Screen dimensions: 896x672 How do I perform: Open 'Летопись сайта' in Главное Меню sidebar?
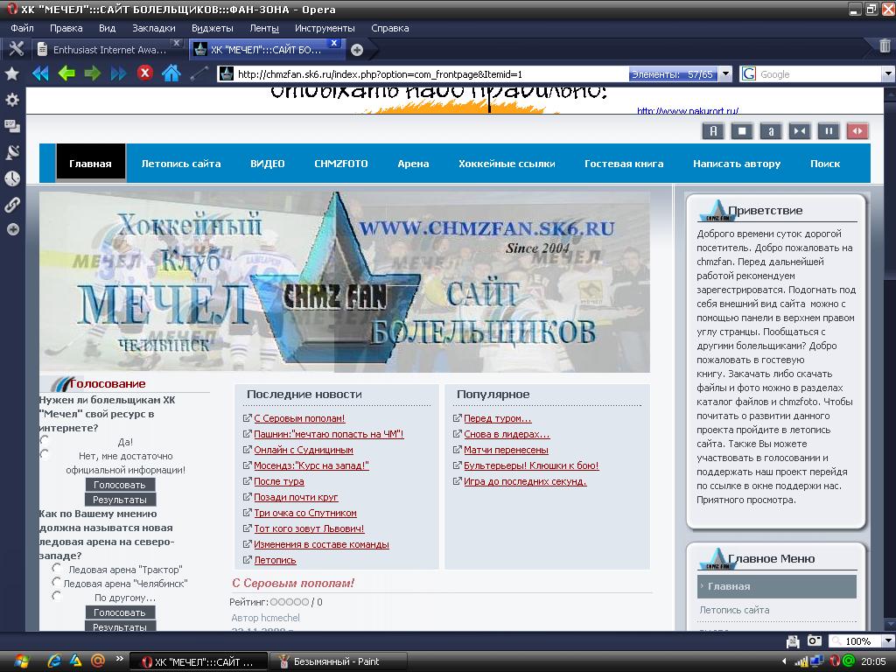734,610
